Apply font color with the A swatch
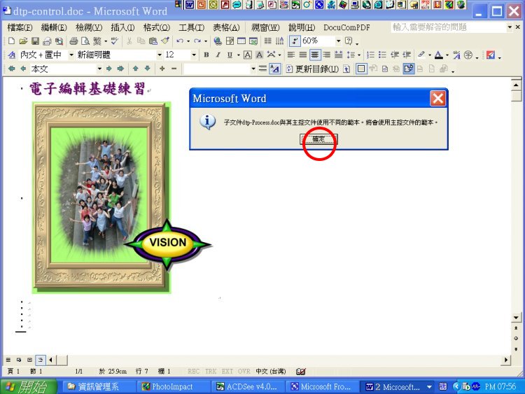This screenshot has height=394, width=525. (439, 55)
